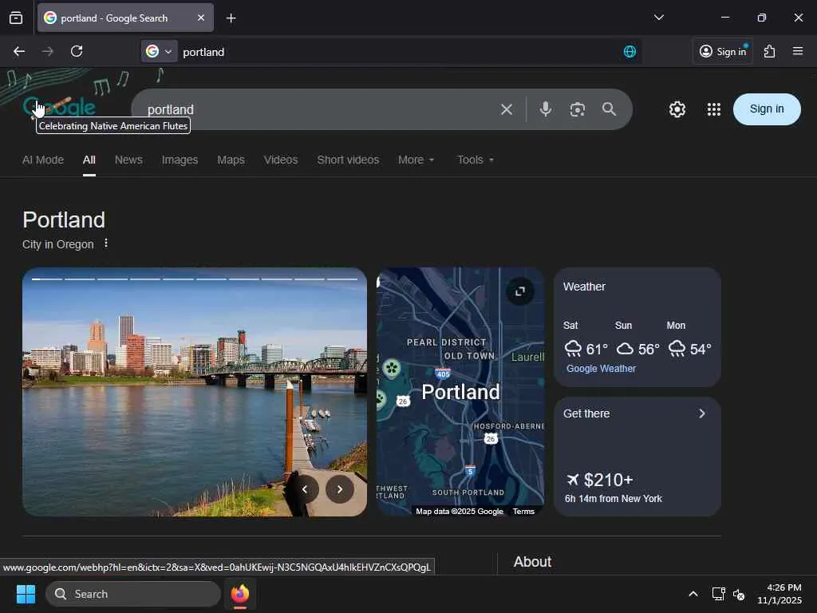Image resolution: width=817 pixels, height=613 pixels.
Task: Click the taskbar Search box
Action: (x=133, y=594)
